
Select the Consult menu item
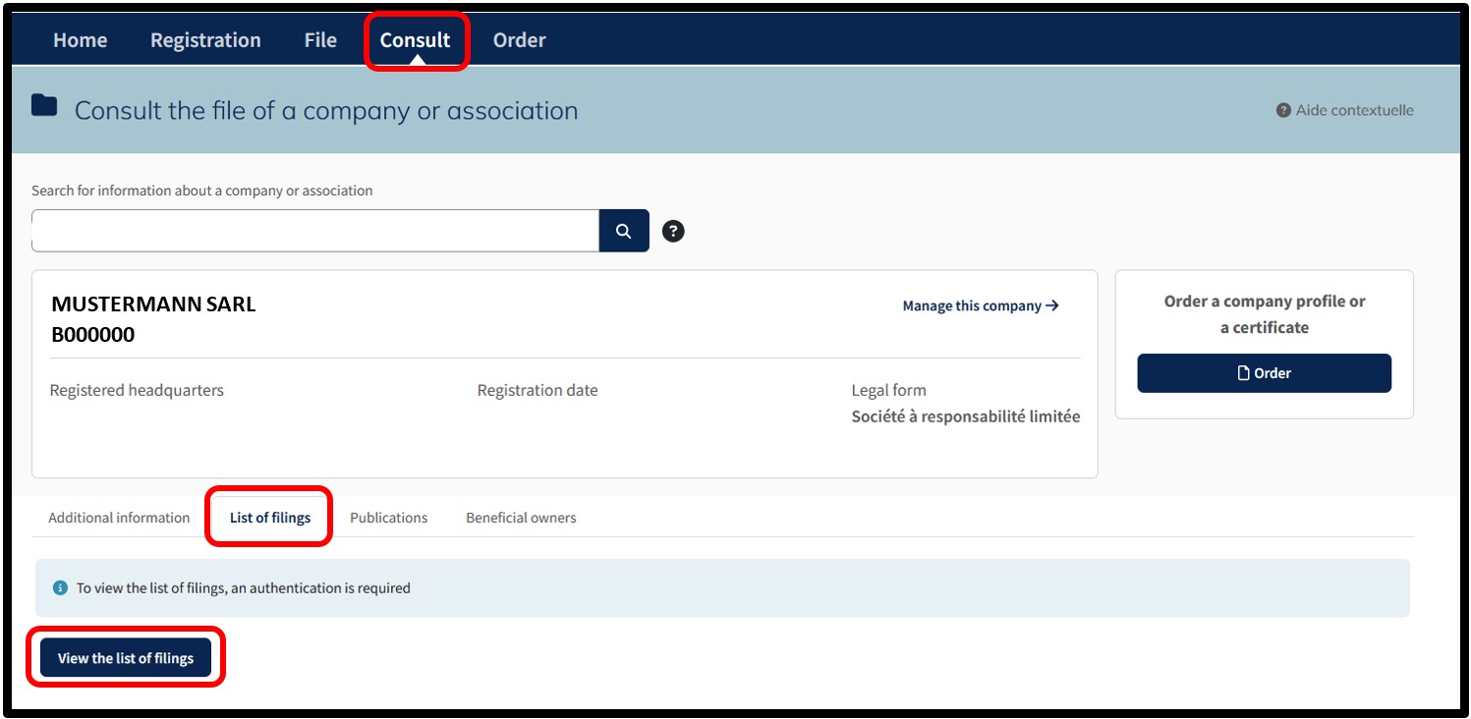click(x=416, y=40)
